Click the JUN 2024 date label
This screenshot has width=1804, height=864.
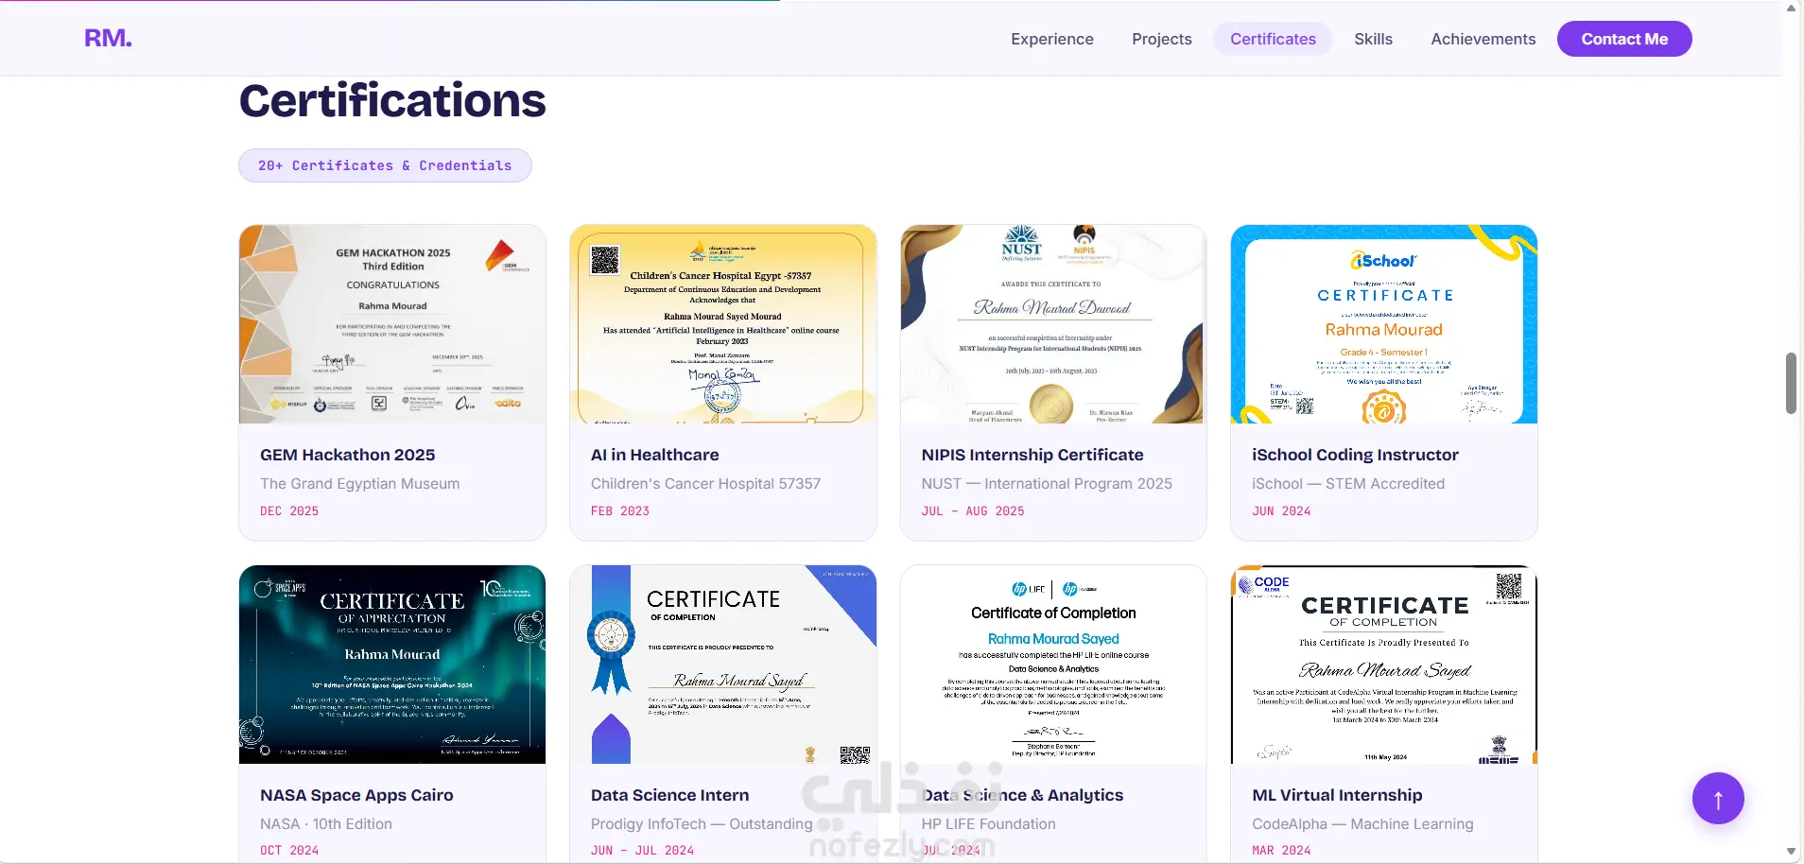(1281, 510)
